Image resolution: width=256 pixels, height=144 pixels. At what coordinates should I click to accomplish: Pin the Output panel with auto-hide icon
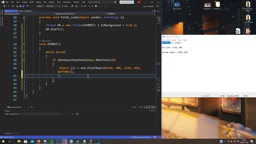152,111
